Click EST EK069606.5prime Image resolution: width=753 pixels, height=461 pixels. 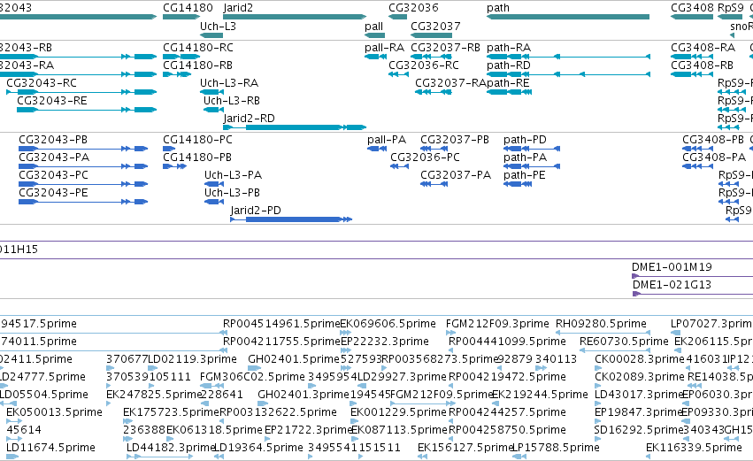[x=345, y=333]
